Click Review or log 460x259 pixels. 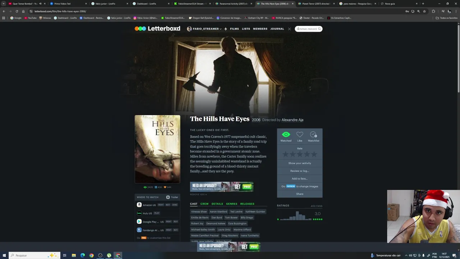point(300,171)
